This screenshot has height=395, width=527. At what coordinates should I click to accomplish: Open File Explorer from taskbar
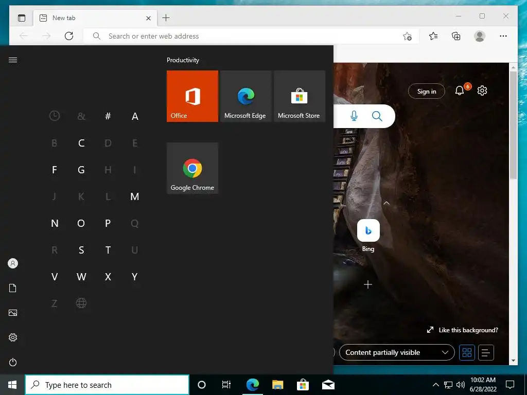(x=277, y=385)
